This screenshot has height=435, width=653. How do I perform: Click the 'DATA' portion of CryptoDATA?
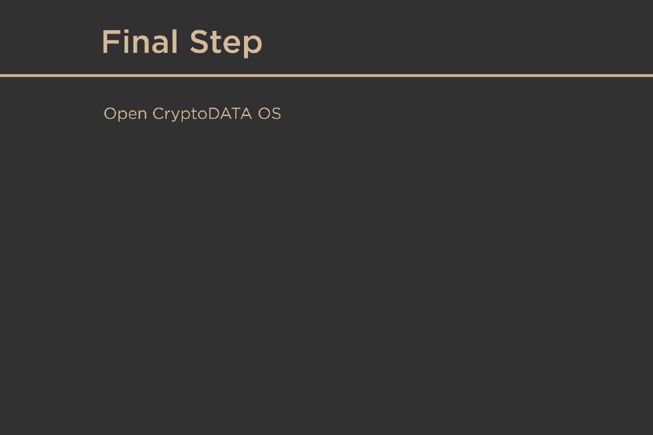[230, 113]
